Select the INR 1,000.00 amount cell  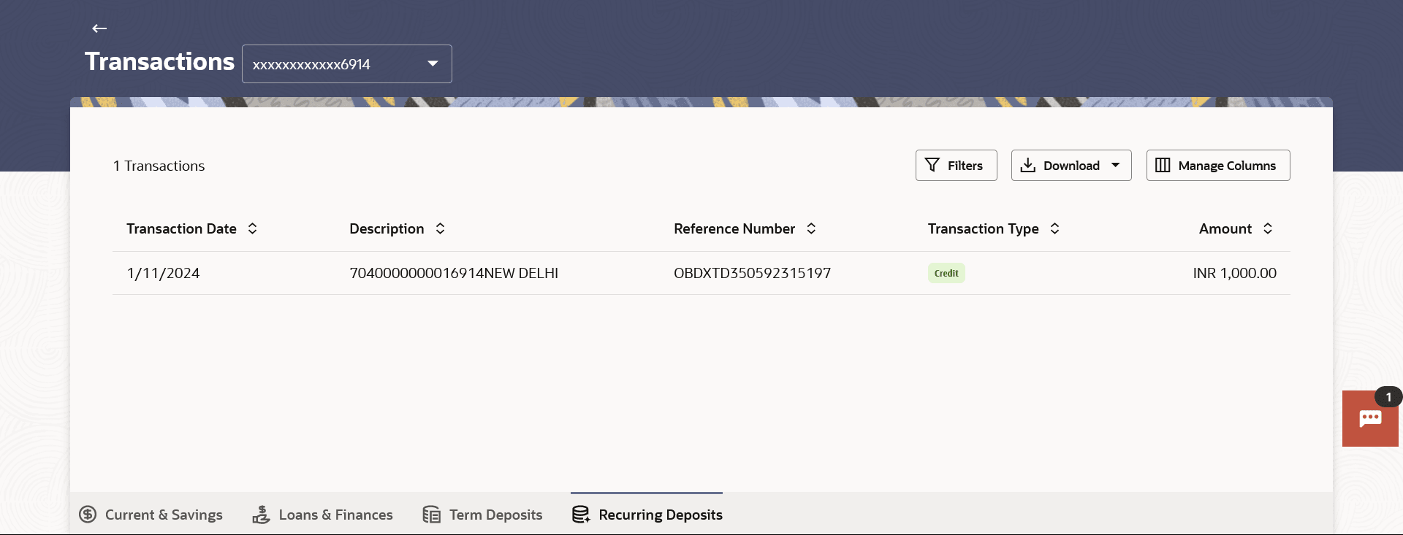1234,273
